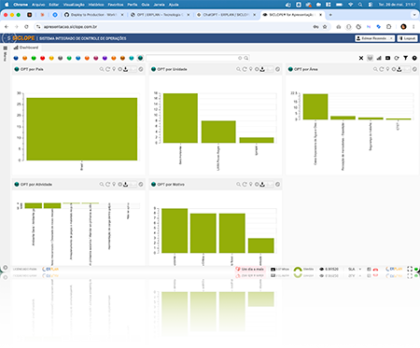The height and width of the screenshot is (348, 420).
Task: Click the far-right circle icon on OPT por Área
Action: coord(414,69)
